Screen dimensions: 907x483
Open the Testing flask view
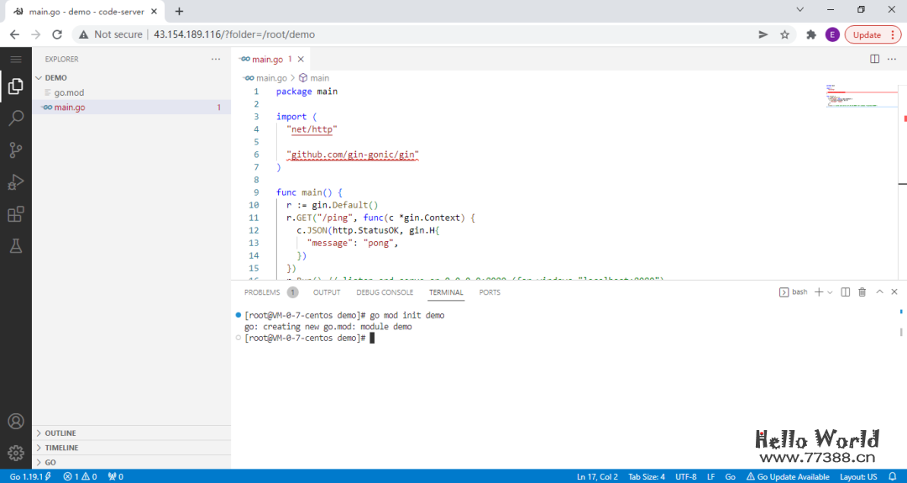[16, 246]
